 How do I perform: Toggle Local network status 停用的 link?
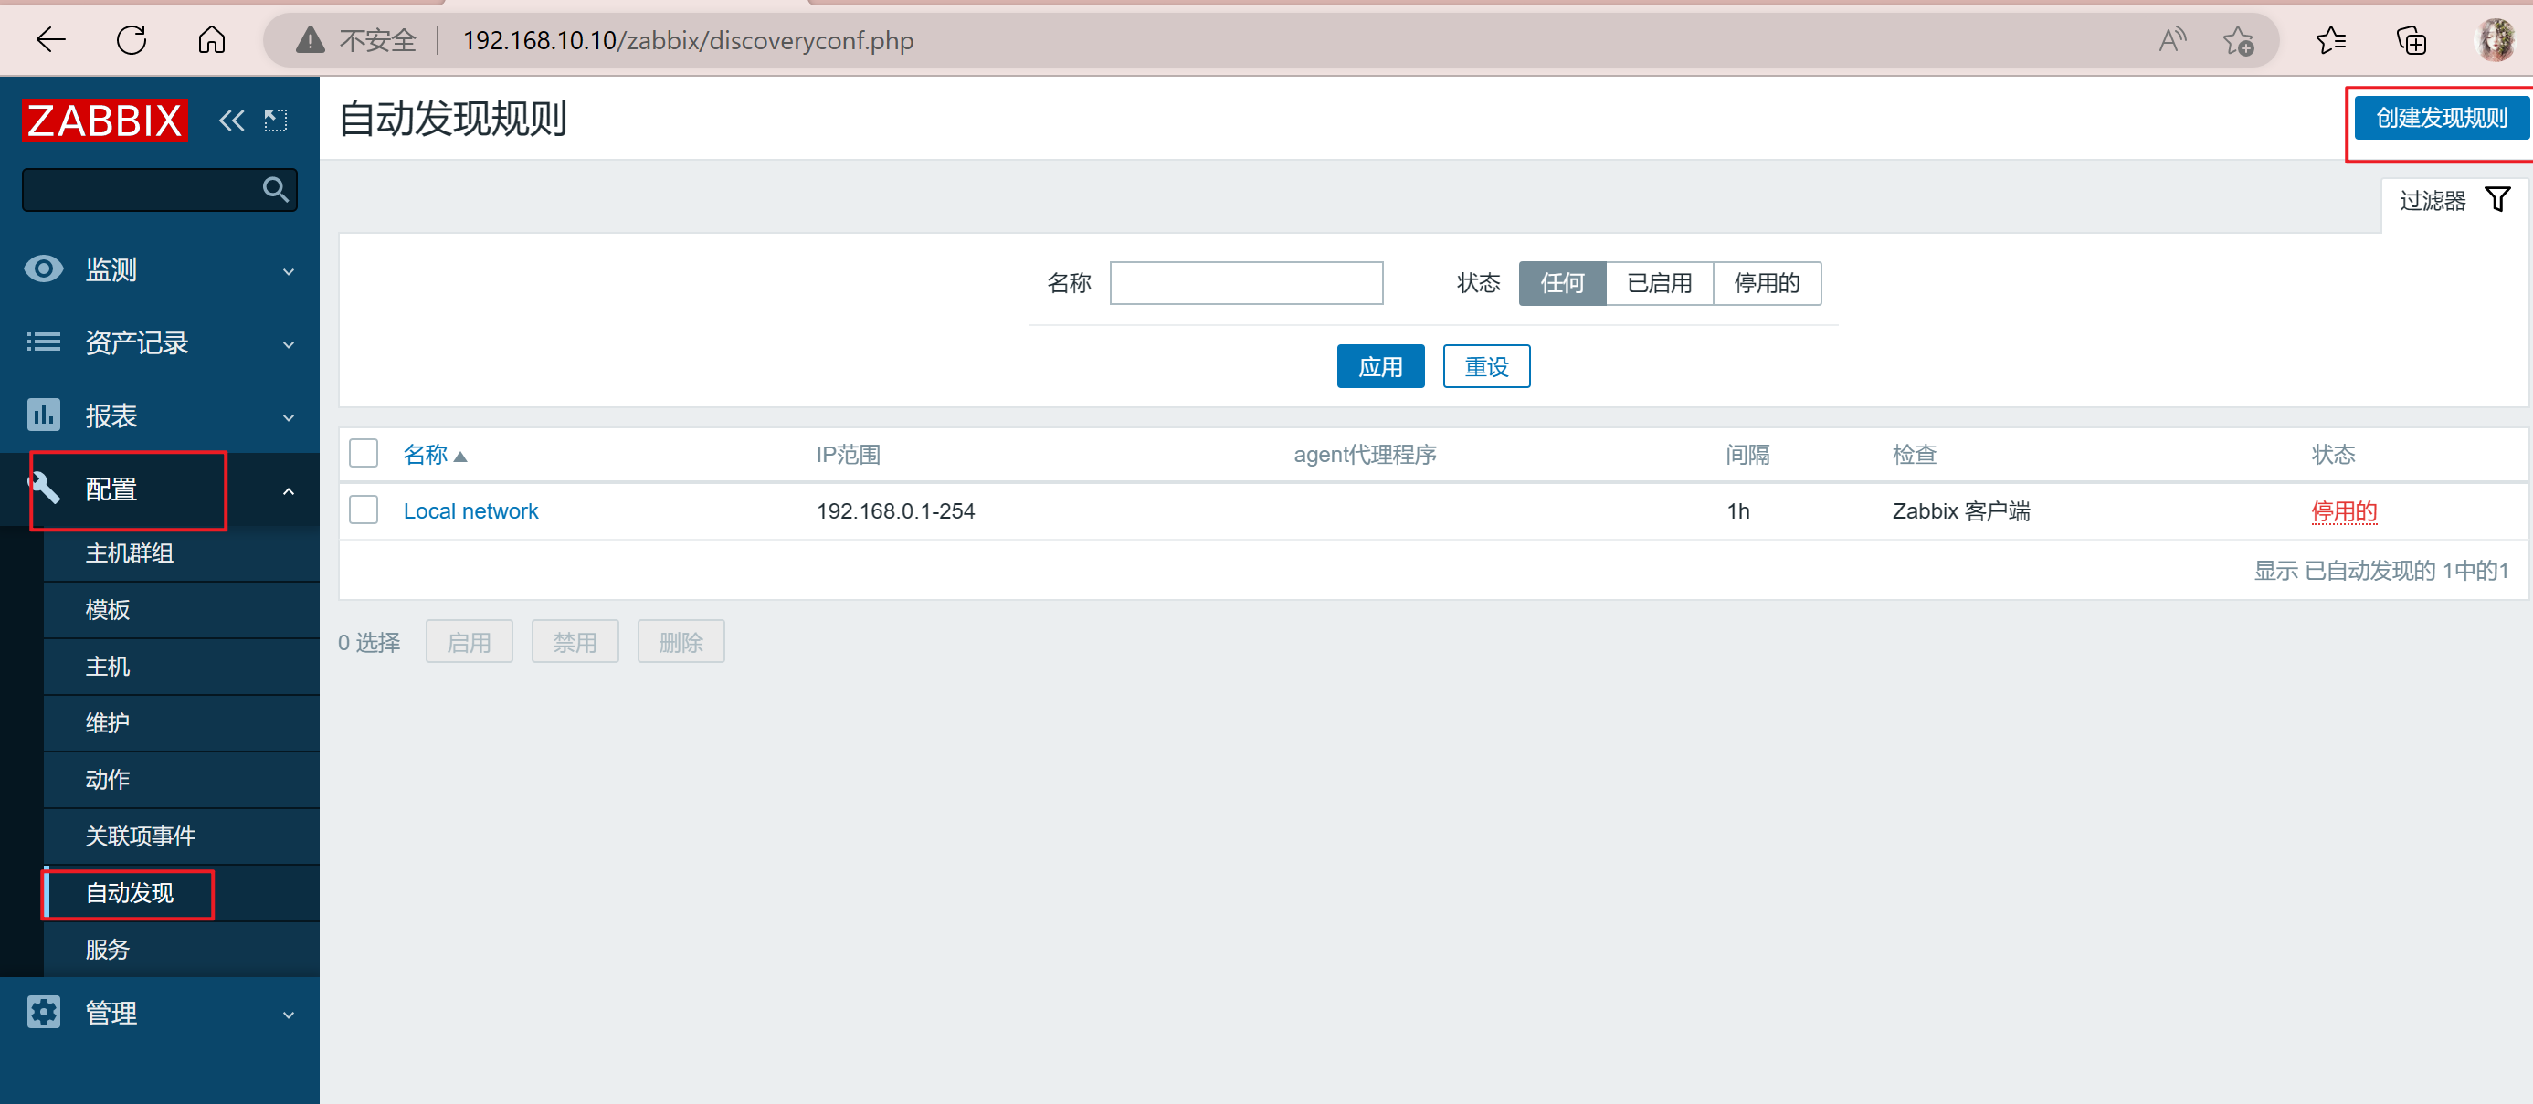[x=2343, y=511]
